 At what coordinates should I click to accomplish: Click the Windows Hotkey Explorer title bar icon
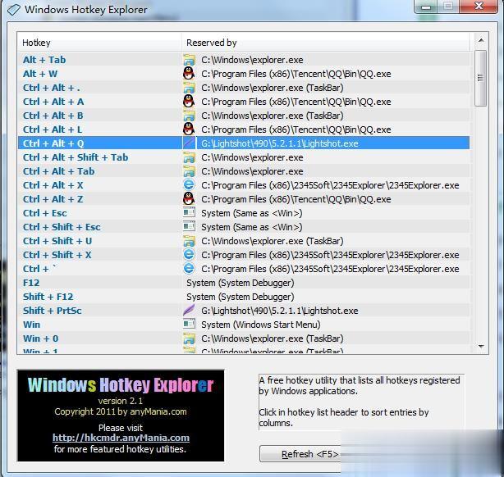pos(14,10)
